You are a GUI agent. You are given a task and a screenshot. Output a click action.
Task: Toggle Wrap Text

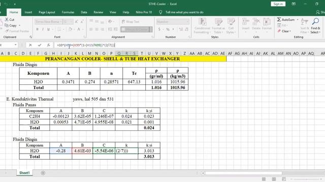coord(131,22)
